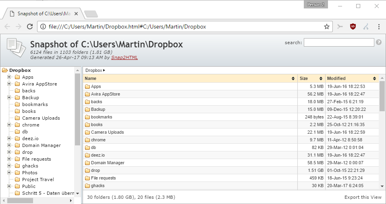Click the file list vertical scrollbar thumb
Viewport: 386px width, 204px height.
[x=382, y=96]
